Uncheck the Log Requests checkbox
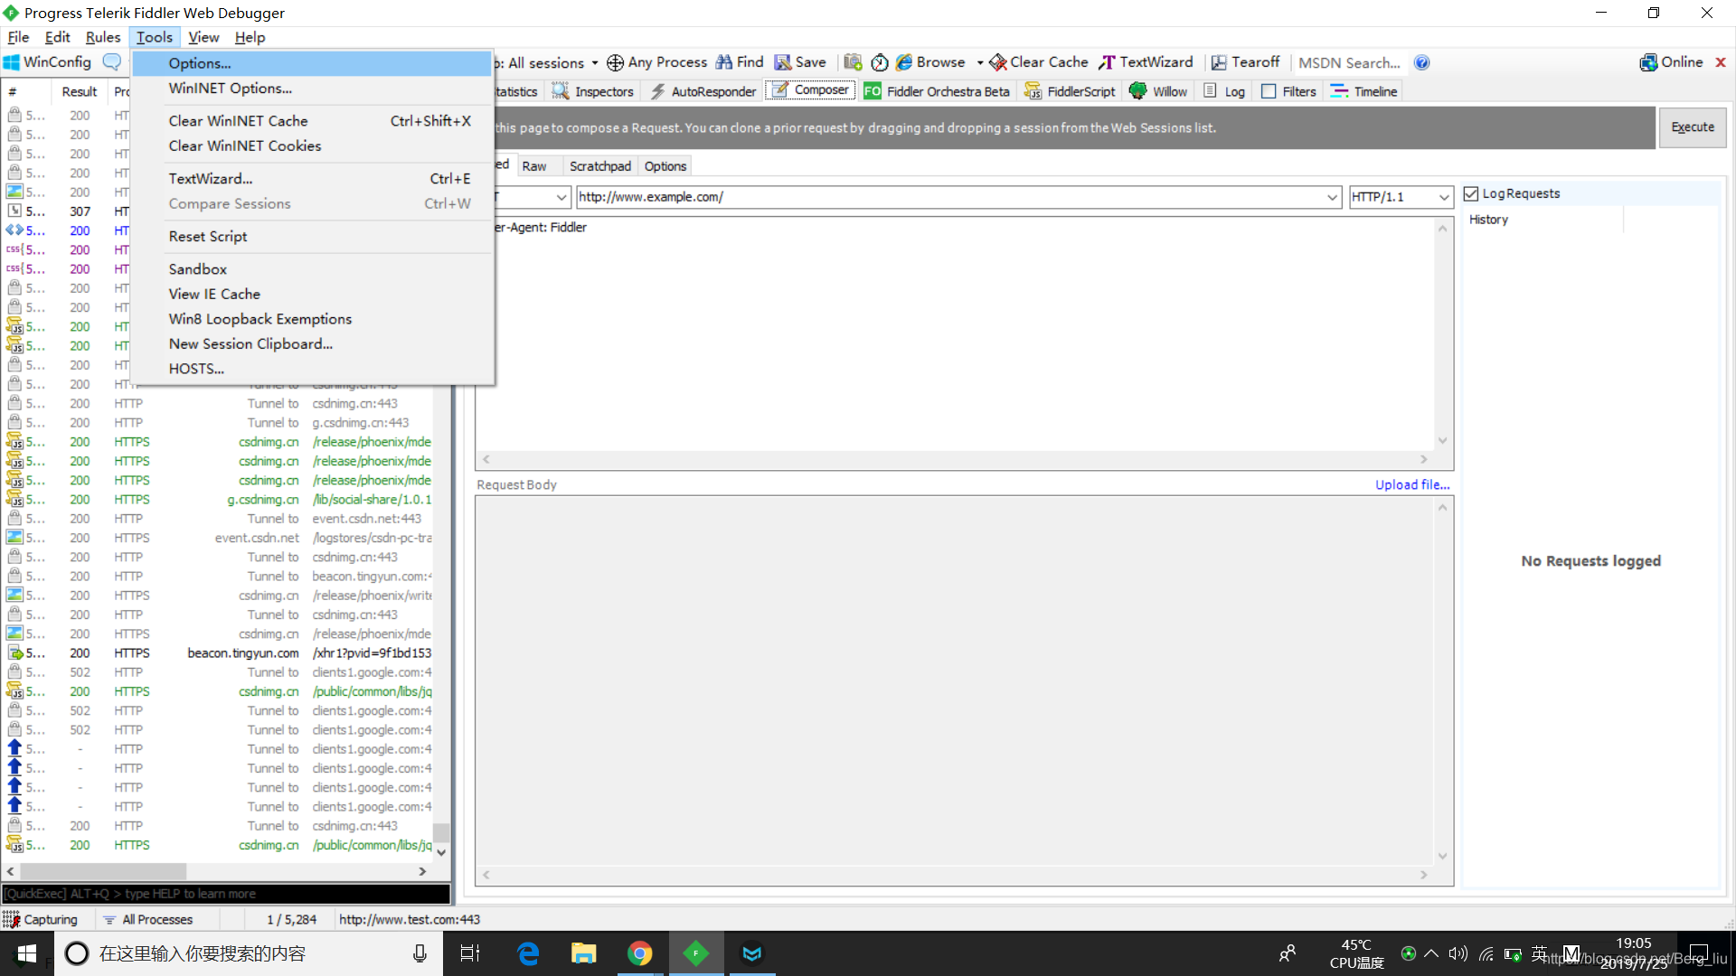This screenshot has height=976, width=1736. pos(1471,193)
